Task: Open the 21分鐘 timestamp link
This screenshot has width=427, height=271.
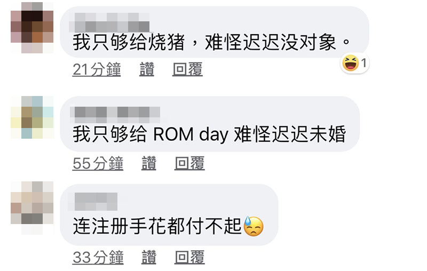Action: [97, 69]
